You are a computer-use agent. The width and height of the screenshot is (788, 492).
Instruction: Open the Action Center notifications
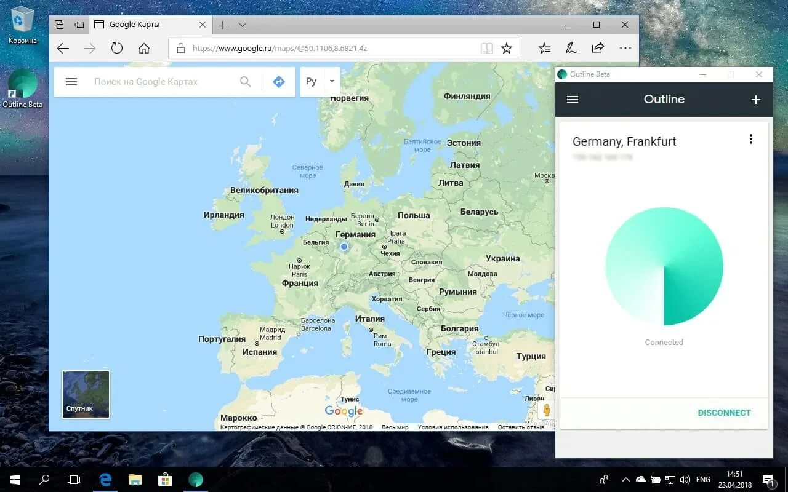[x=769, y=480]
